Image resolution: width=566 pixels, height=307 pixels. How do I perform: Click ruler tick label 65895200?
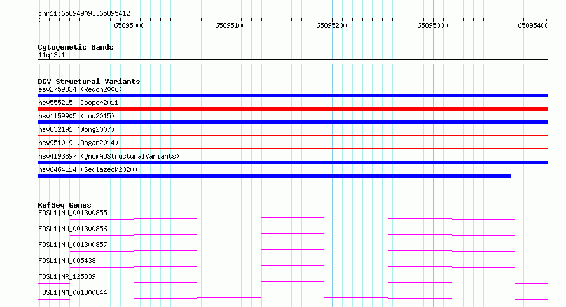(x=331, y=25)
